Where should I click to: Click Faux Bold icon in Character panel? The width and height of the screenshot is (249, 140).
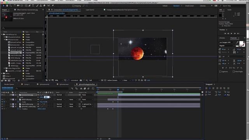(x=223, y=68)
